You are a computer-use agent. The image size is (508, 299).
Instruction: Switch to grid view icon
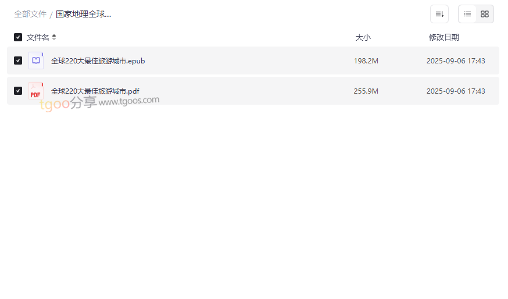pyautogui.click(x=485, y=14)
